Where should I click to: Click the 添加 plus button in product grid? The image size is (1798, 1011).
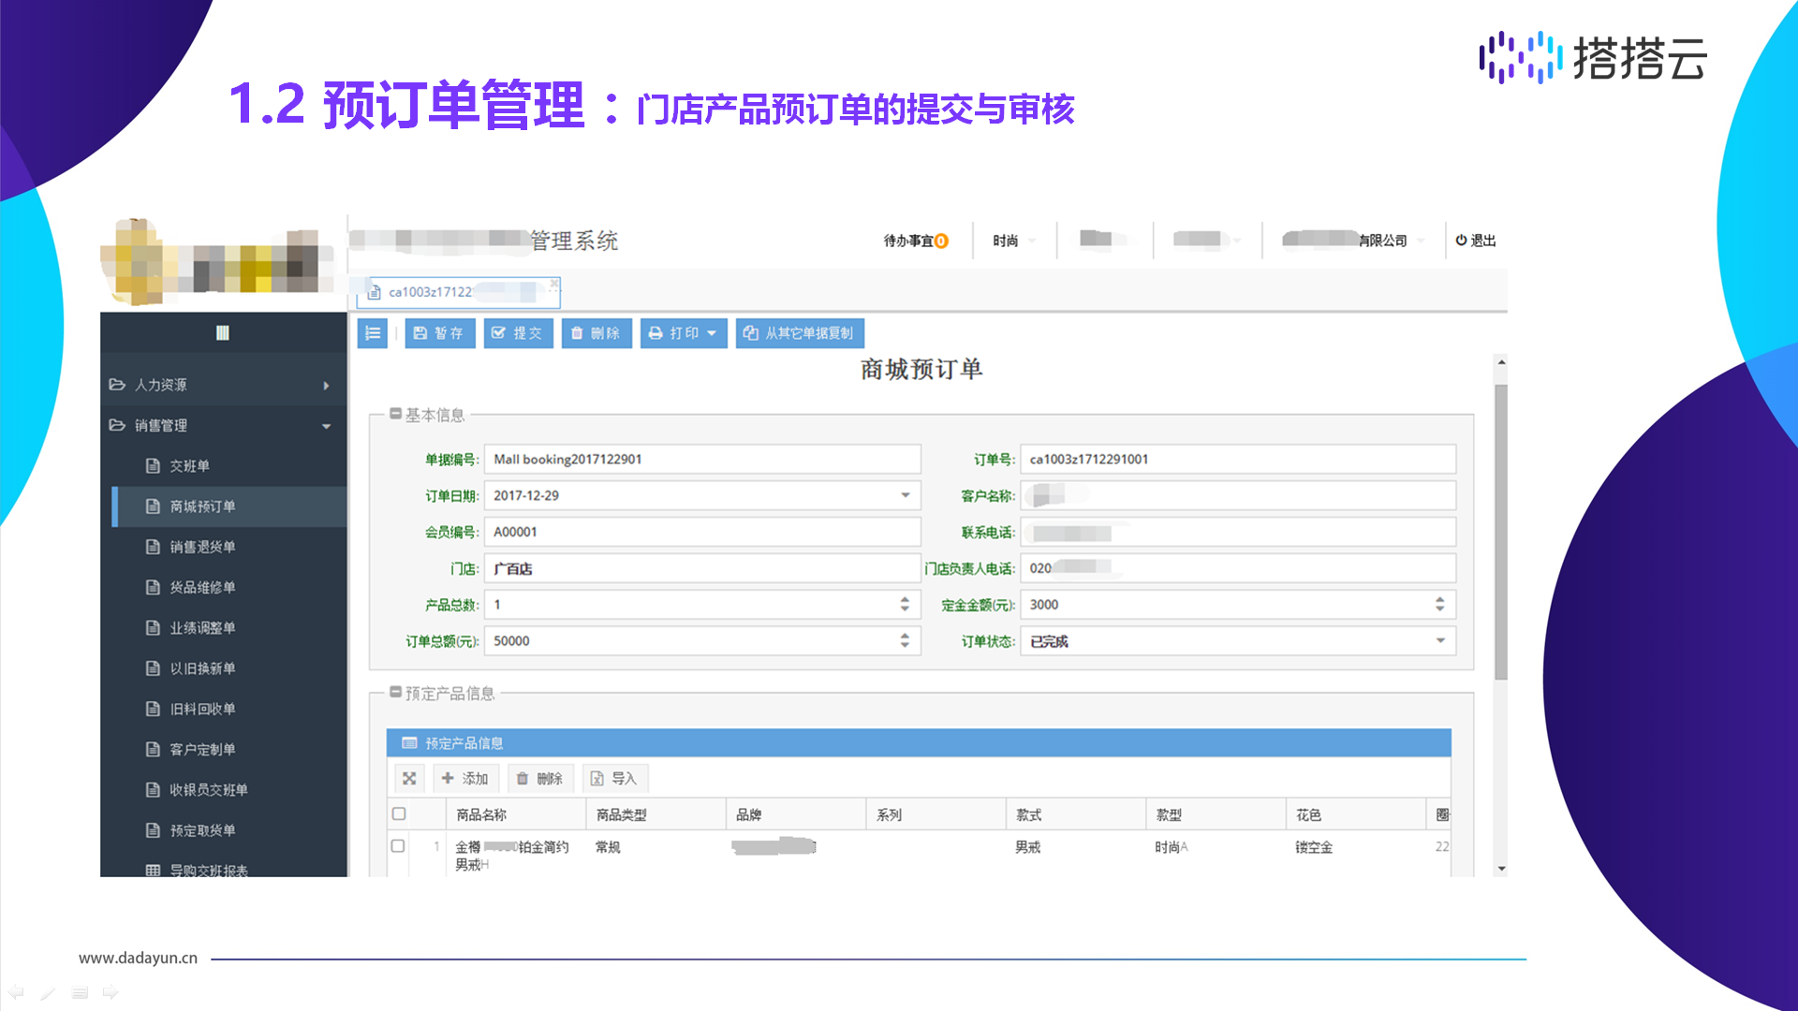click(x=465, y=779)
